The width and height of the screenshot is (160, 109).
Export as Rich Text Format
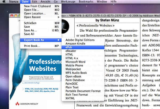pyautogui.click(x=83, y=95)
